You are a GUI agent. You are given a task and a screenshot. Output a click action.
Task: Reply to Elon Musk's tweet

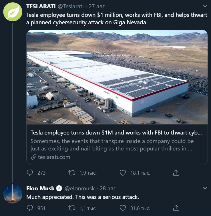[x=30, y=208]
